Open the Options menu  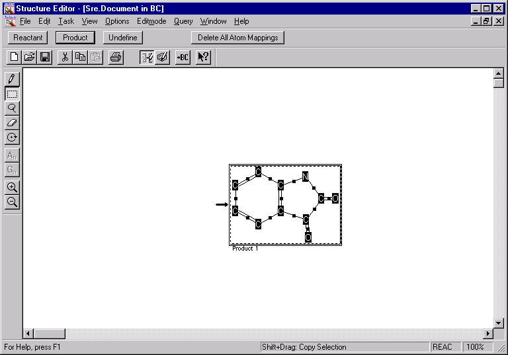tap(117, 21)
